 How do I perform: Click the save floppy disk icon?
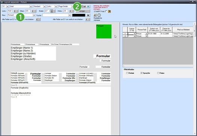point(85,6)
